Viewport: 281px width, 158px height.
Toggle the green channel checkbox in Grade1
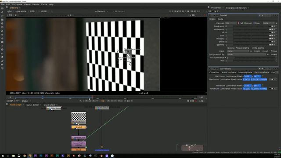(245, 23)
